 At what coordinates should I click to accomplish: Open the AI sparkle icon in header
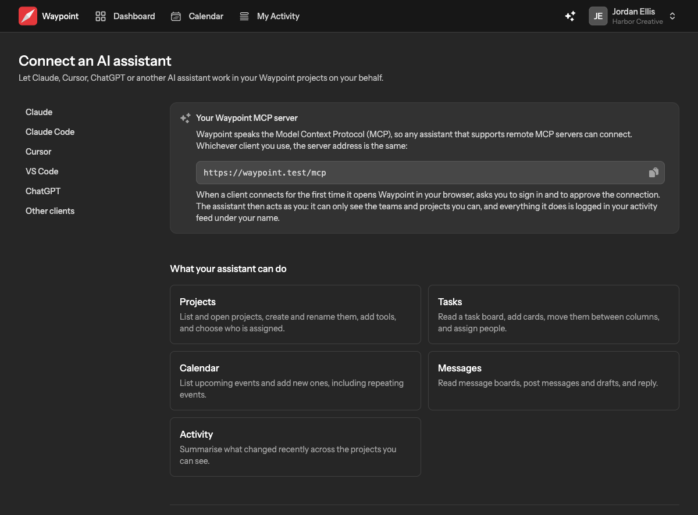tap(571, 16)
